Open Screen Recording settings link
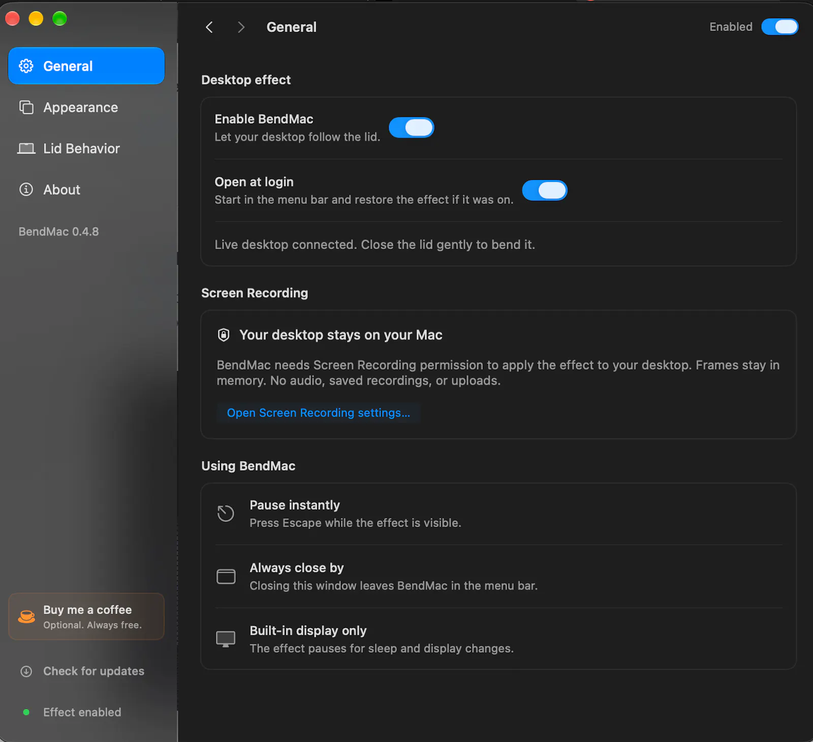 (319, 413)
